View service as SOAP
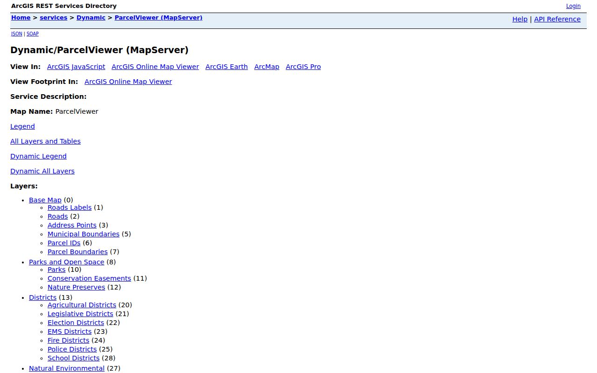The image size is (597, 373). pyautogui.click(x=33, y=34)
